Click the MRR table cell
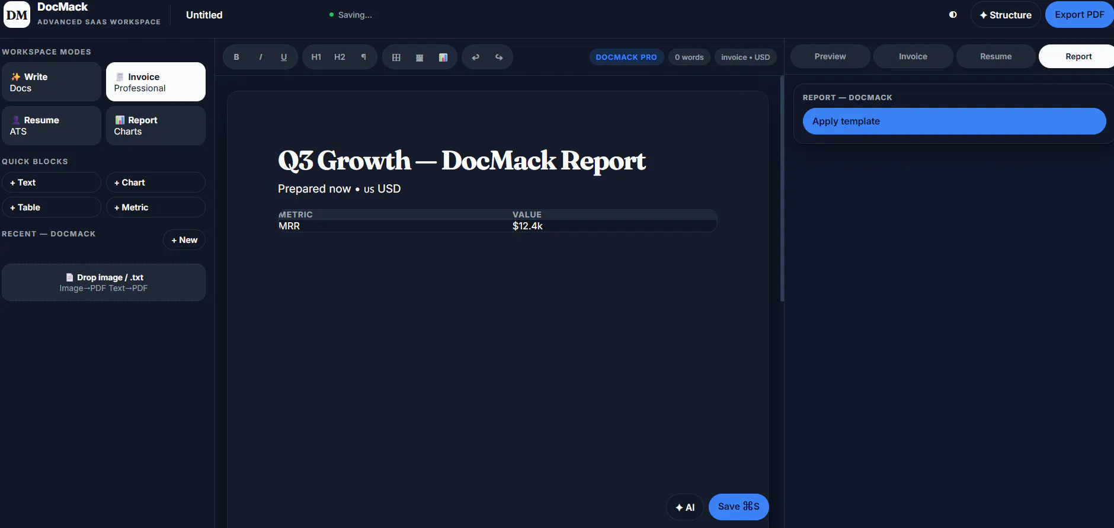Screen dimensions: 1114x528 click(x=395, y=226)
